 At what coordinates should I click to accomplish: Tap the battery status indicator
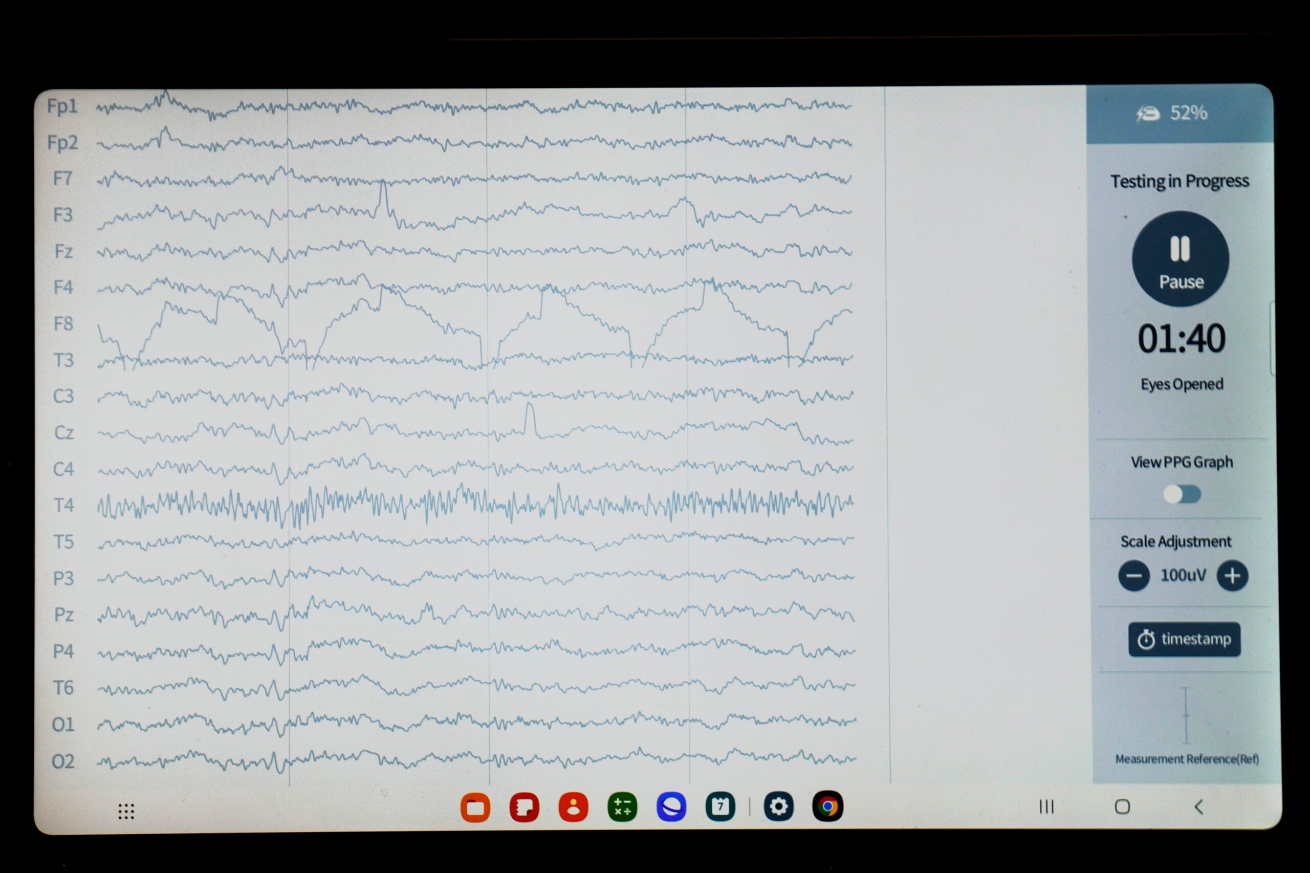1172,113
